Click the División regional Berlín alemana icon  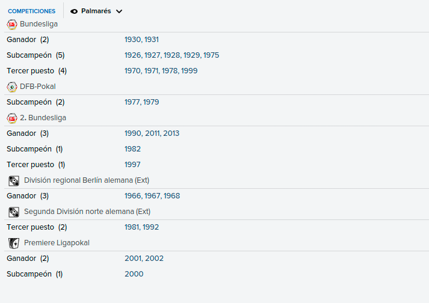pos(14,181)
